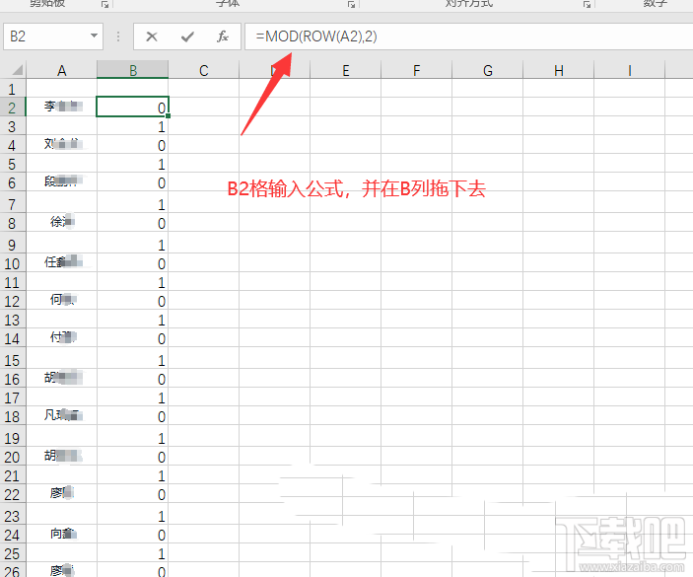Select row 25 header
The image size is (693, 577).
tap(13, 553)
